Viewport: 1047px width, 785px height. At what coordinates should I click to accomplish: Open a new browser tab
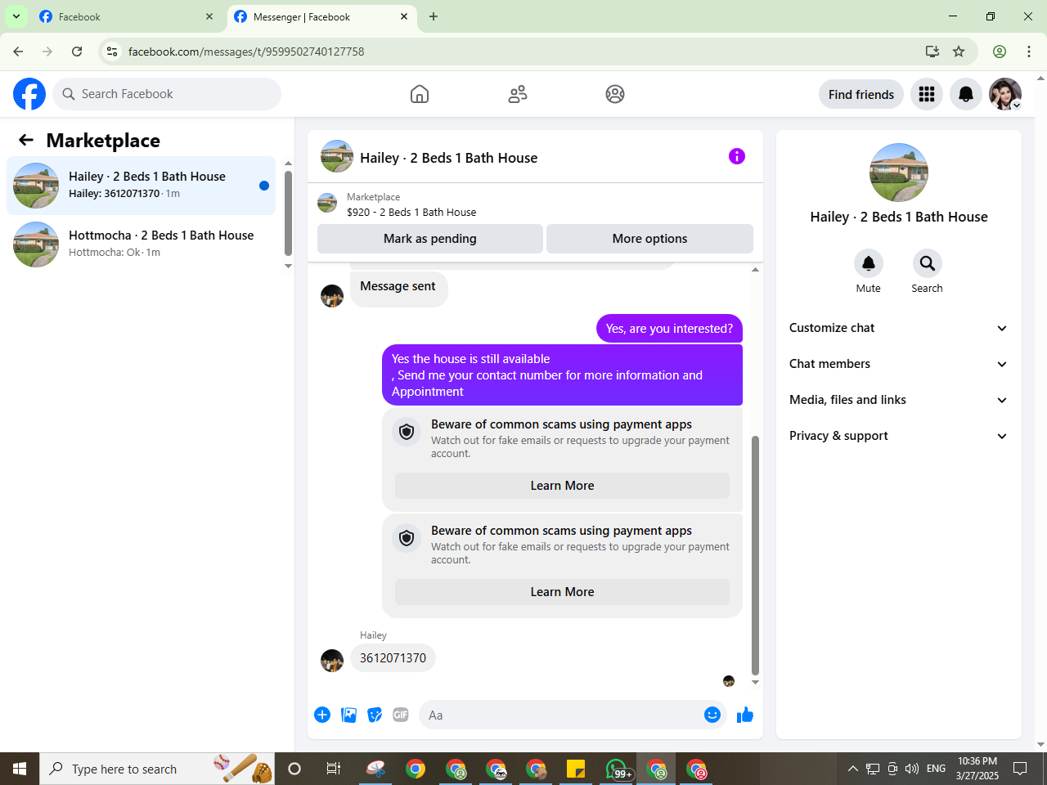click(434, 16)
